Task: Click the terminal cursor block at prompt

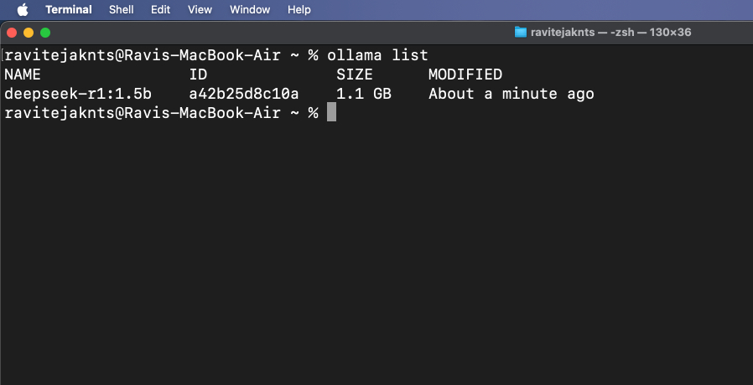Action: (x=331, y=112)
